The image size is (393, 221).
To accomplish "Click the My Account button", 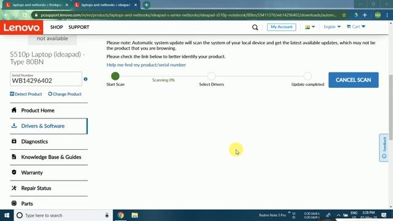I will pos(281,27).
